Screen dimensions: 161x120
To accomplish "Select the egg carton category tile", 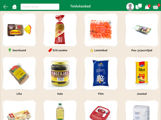I will 19,110.
